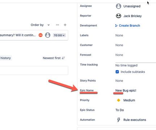
Task: Open the TO DO status dropdown
Action: click(x=59, y=35)
